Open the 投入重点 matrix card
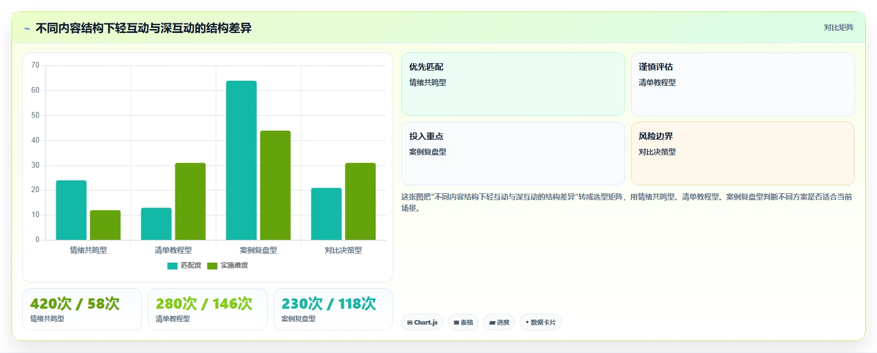This screenshot has width=877, height=353. tap(513, 153)
